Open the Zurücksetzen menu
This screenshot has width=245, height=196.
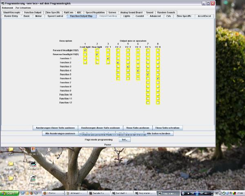23,8
